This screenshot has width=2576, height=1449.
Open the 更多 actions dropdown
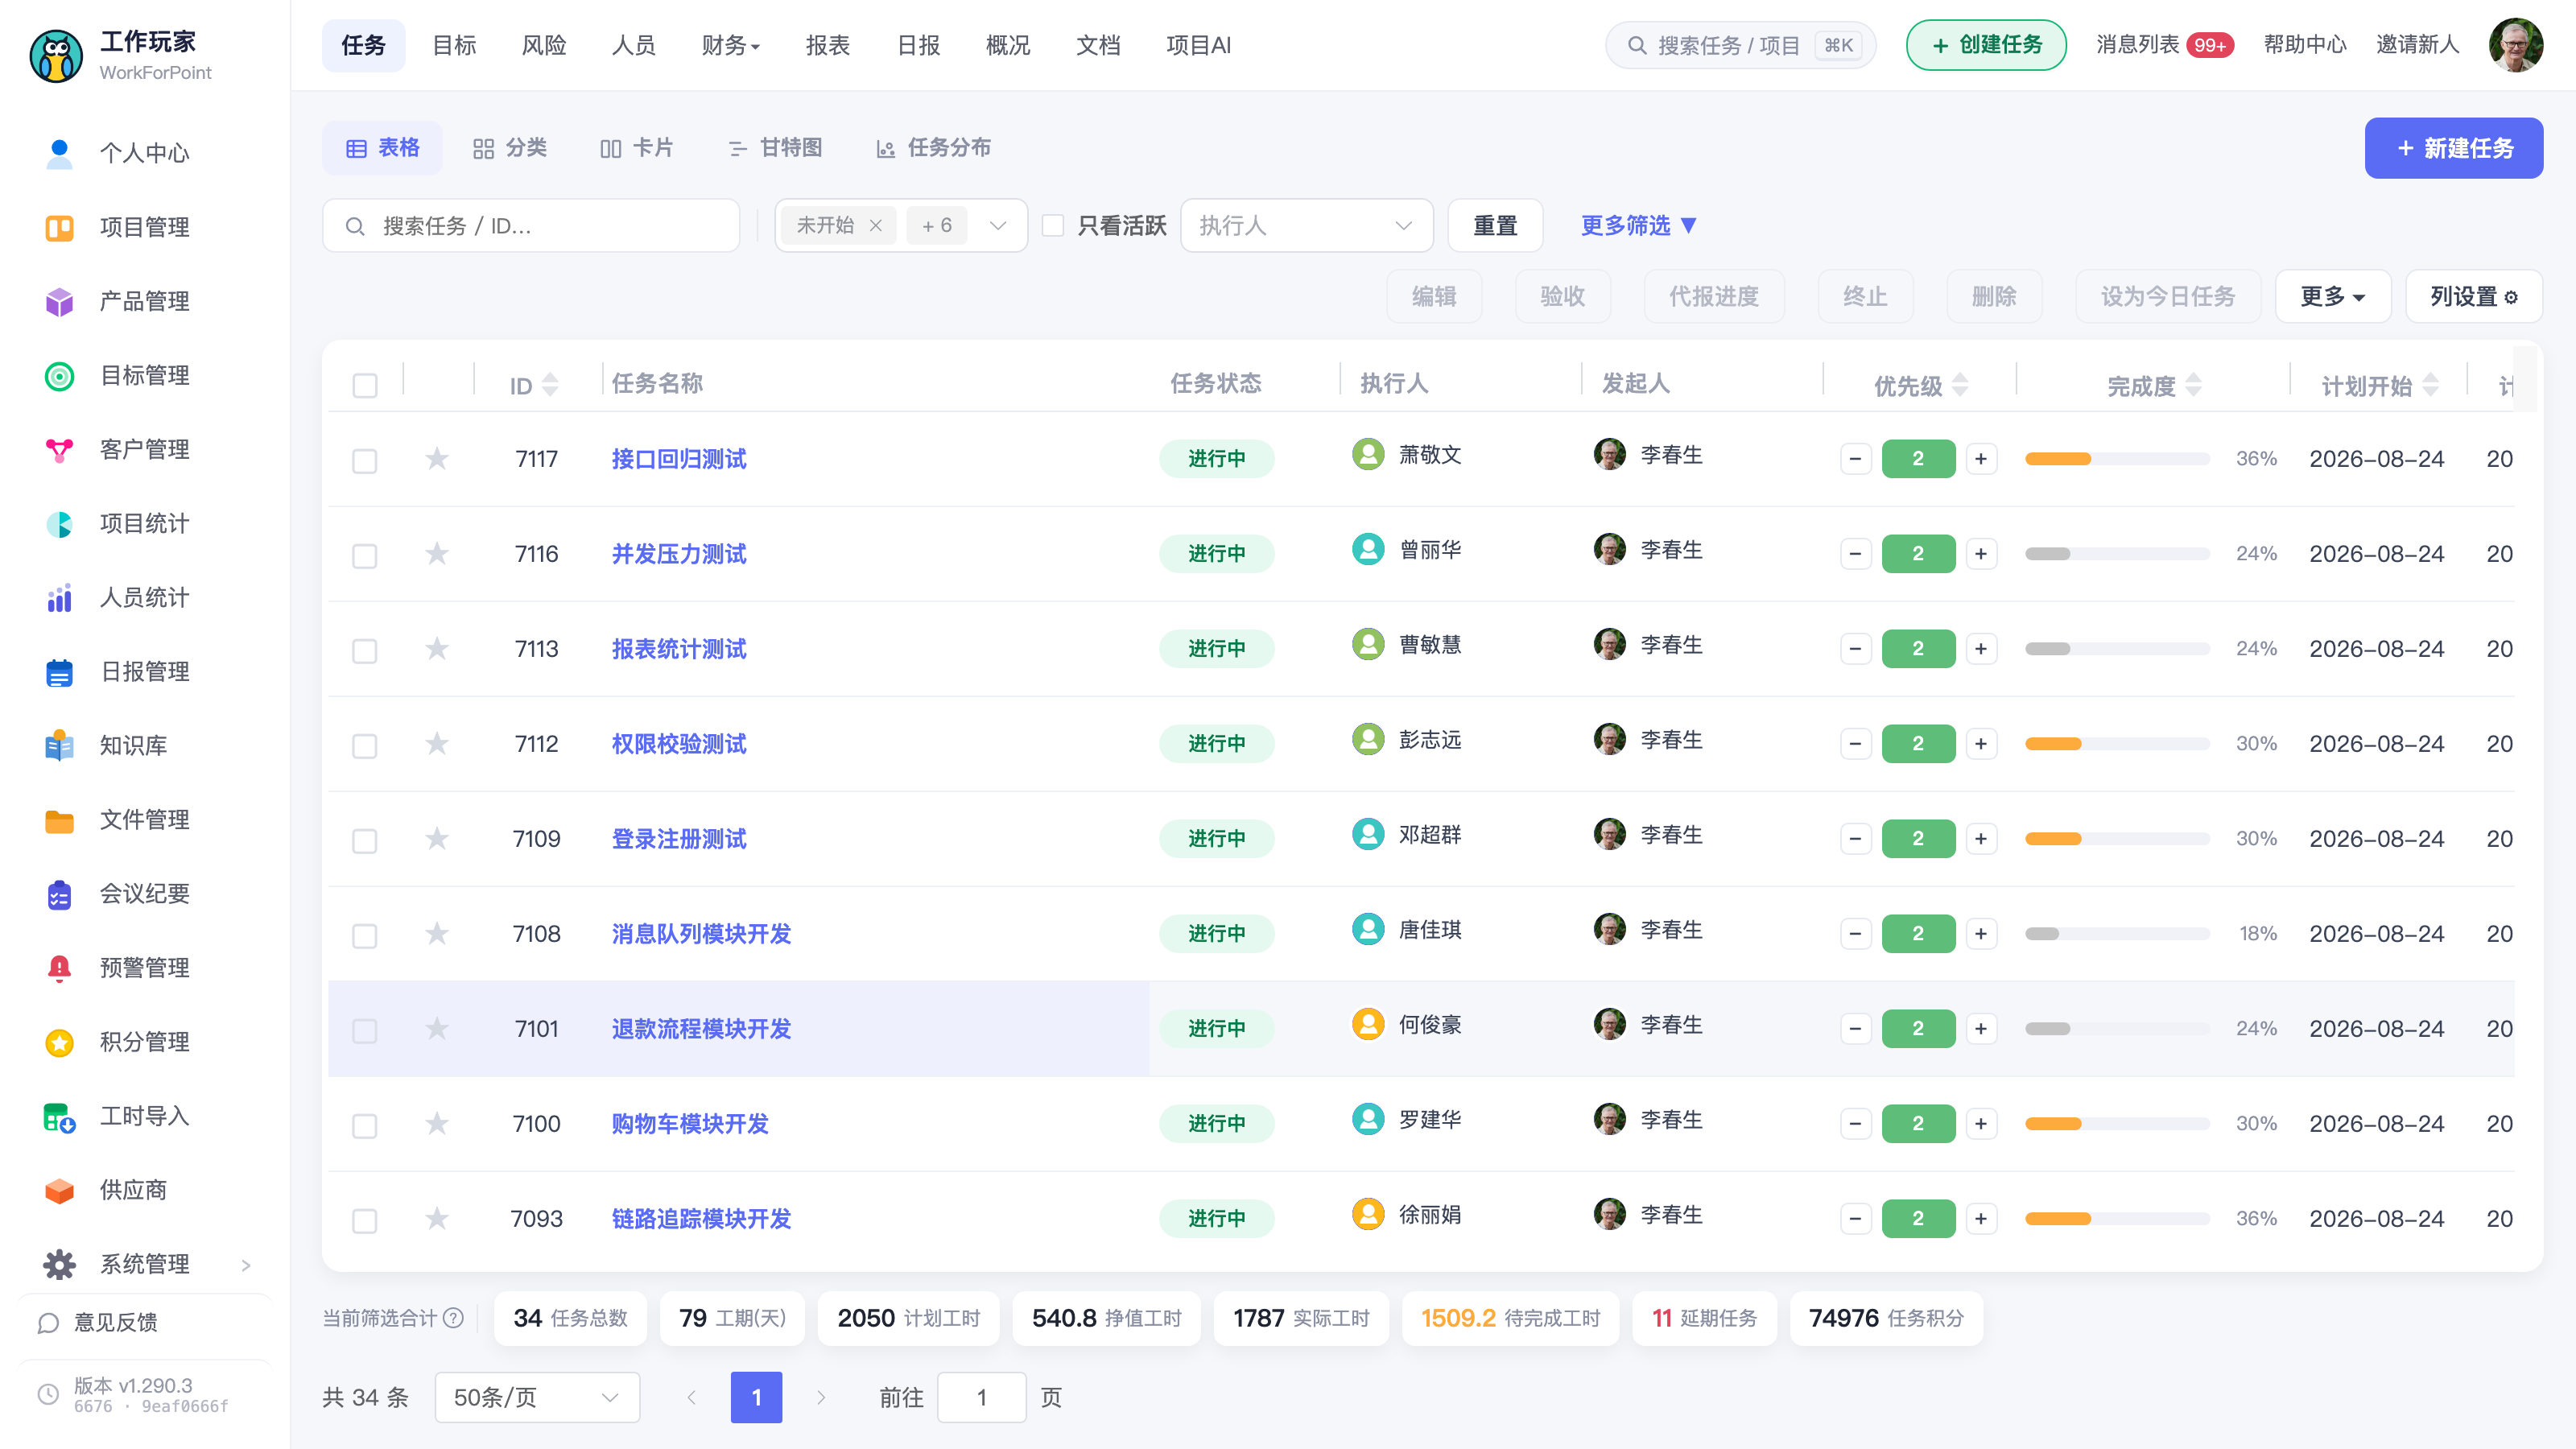[x=2332, y=296]
